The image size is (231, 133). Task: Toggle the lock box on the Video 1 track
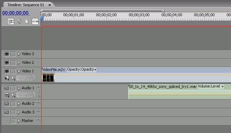point(13,71)
